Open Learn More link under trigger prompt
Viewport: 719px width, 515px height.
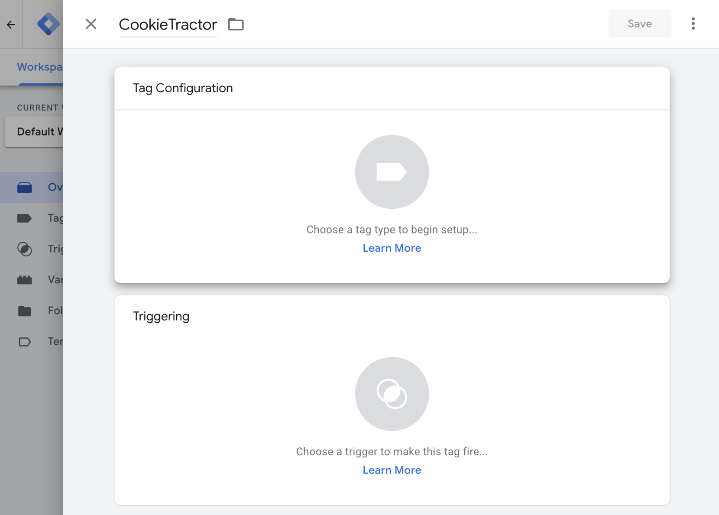[392, 470]
